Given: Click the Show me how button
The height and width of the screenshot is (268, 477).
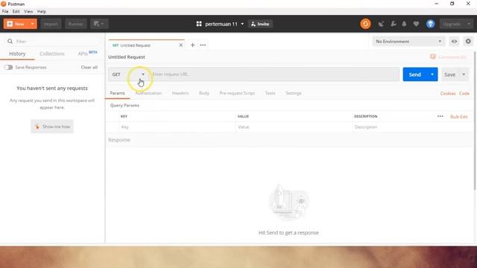Looking at the screenshot, I should (52, 127).
